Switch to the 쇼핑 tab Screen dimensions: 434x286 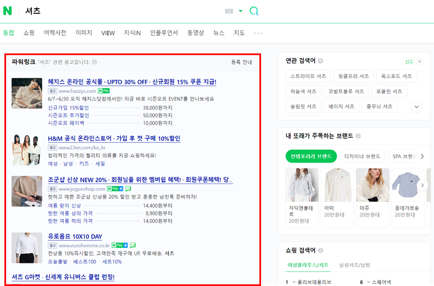click(x=29, y=33)
